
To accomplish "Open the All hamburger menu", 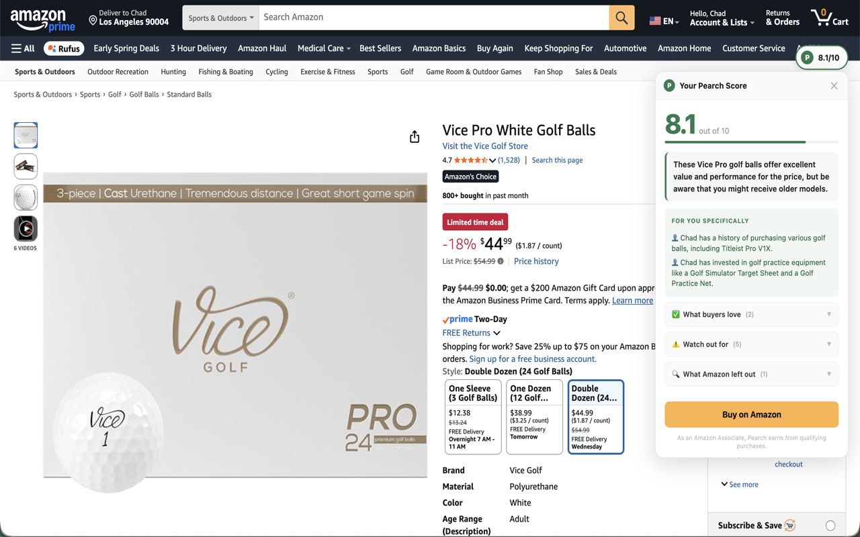I will [x=23, y=48].
